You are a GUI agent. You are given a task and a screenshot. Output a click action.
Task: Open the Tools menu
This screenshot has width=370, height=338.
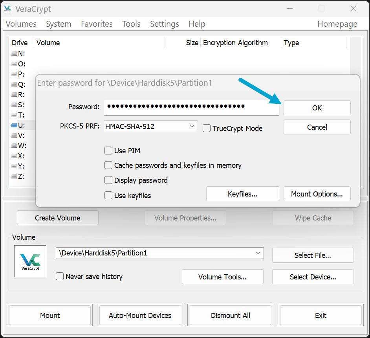(x=131, y=24)
